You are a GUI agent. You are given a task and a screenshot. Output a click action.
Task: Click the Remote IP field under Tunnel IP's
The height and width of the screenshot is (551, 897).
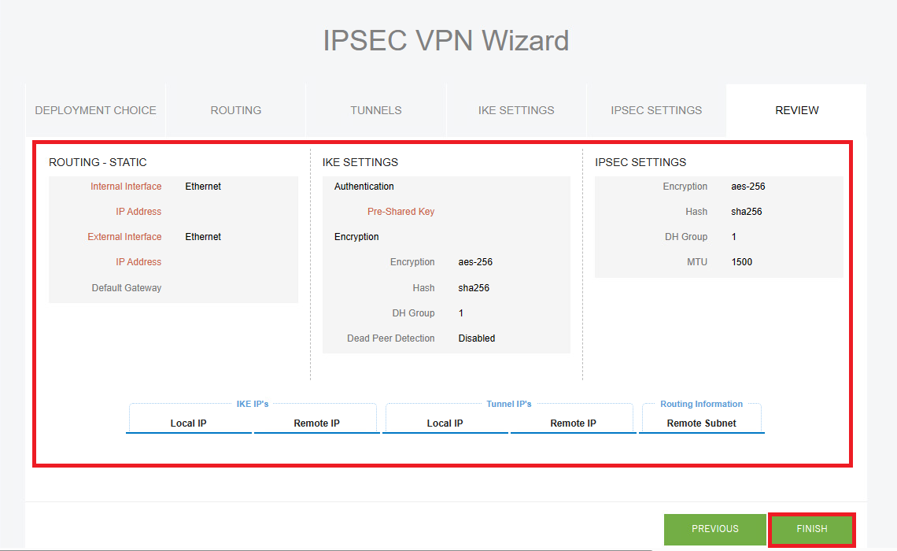[572, 423]
